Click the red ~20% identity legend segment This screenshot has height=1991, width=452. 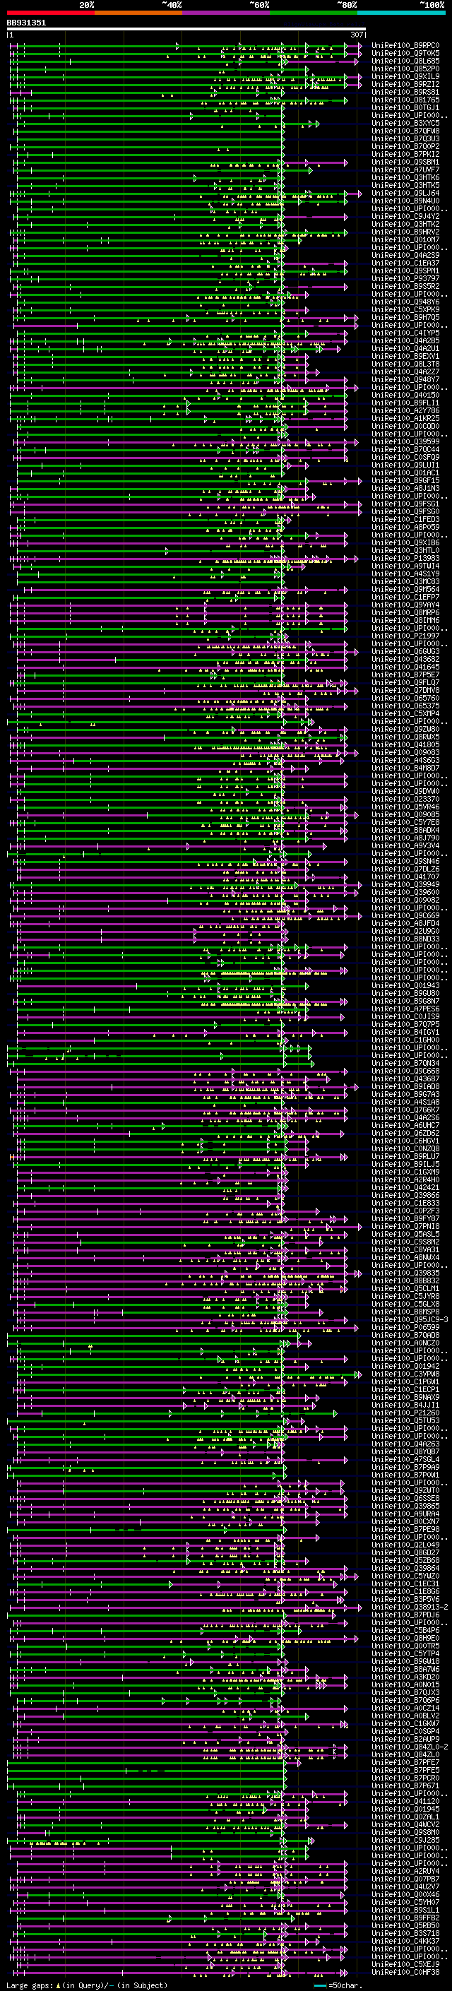point(50,13)
